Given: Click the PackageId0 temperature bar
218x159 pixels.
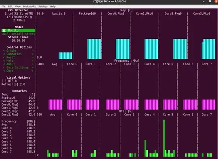Looking at the screenshot, I should 94,49.
